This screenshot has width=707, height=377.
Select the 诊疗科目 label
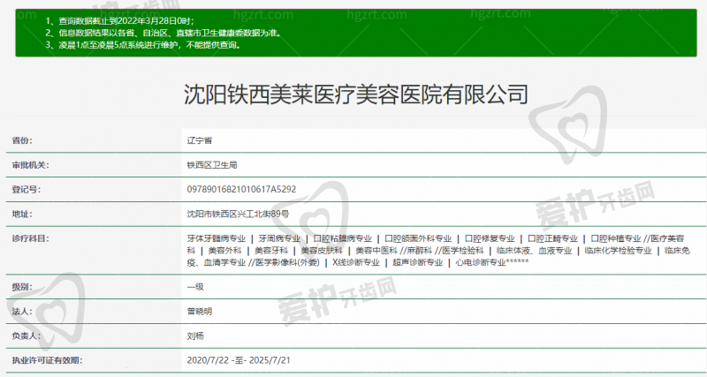coord(30,238)
